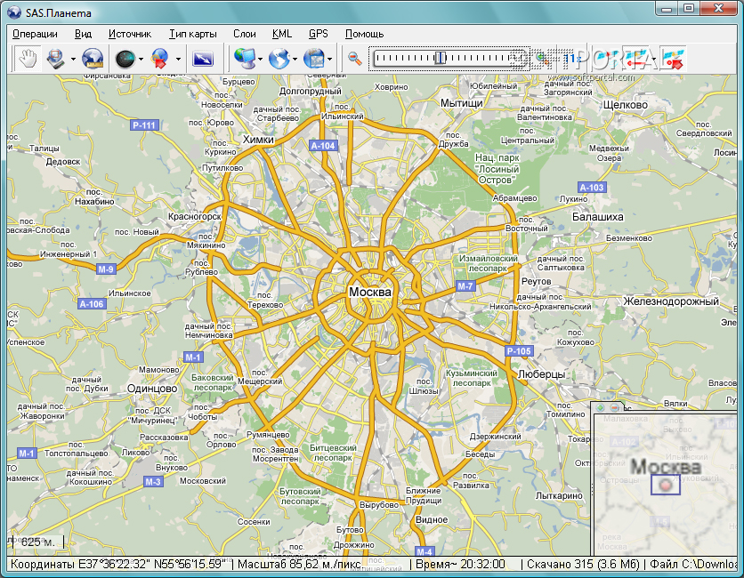The width and height of the screenshot is (744, 578).
Task: Click the map source monitor-globe icon
Action: pyautogui.click(x=245, y=59)
